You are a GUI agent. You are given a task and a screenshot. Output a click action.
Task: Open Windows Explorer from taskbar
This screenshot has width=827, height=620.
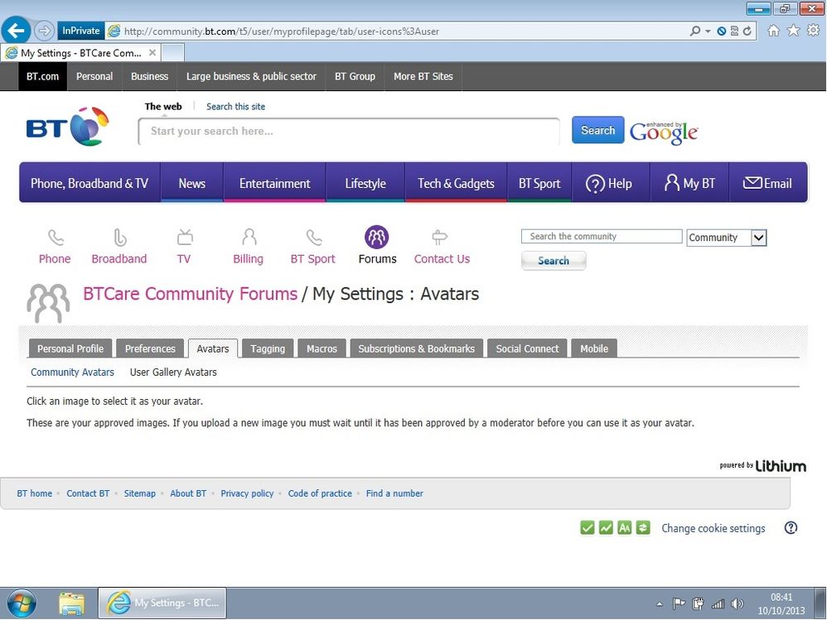(x=72, y=603)
